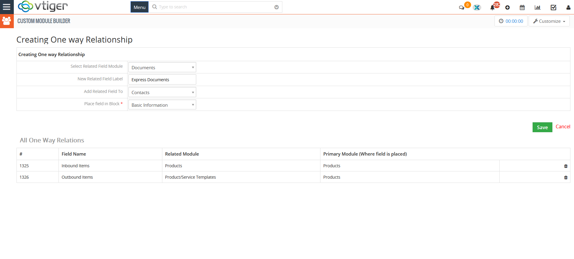Open the reports chart icon
574x259 pixels.
click(x=537, y=7)
